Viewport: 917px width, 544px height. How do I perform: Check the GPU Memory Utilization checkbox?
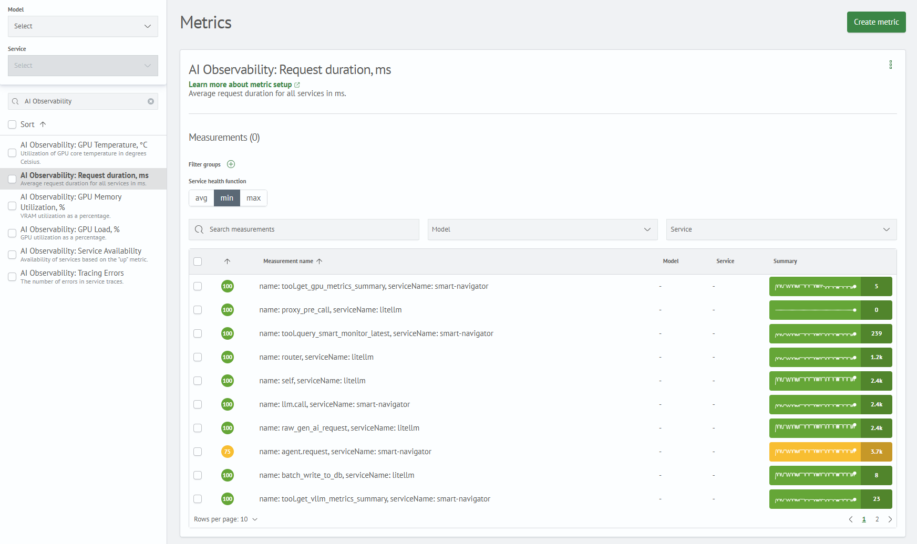12,206
